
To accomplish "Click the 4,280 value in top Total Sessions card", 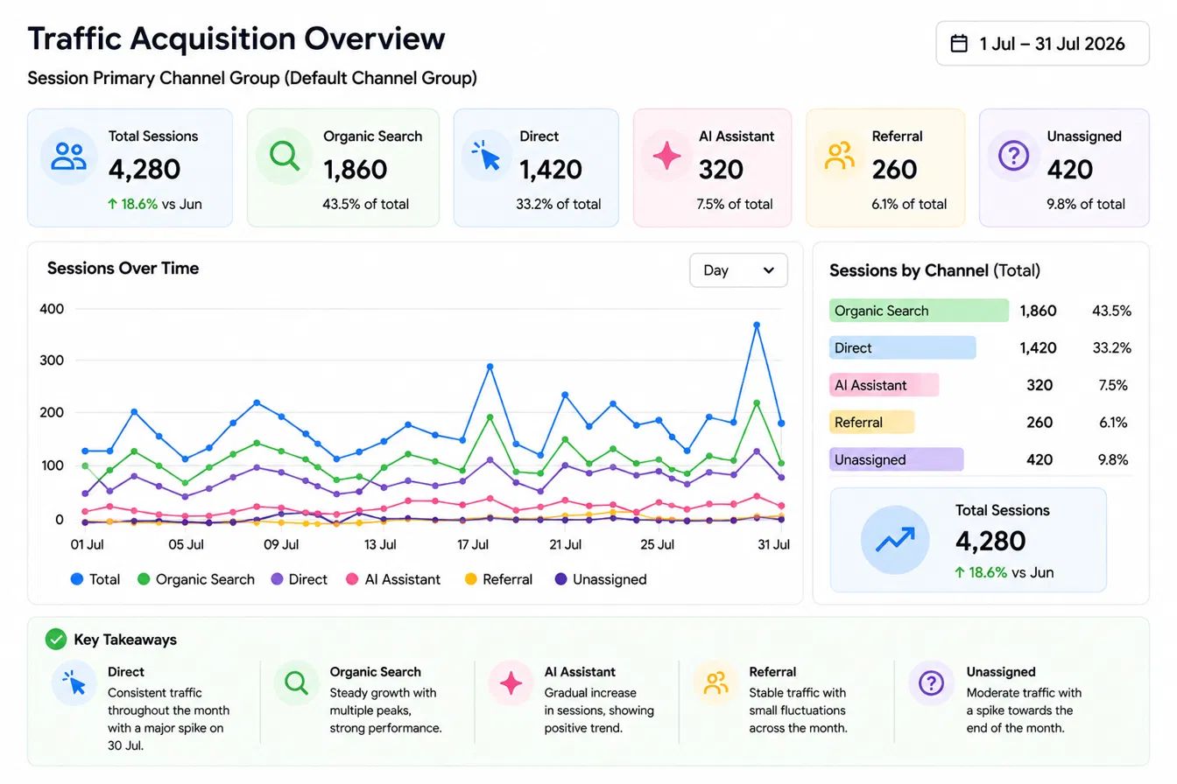I will [144, 170].
